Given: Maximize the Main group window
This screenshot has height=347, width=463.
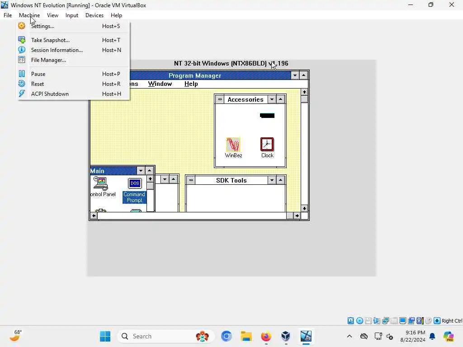Looking at the screenshot, I should (149, 170).
